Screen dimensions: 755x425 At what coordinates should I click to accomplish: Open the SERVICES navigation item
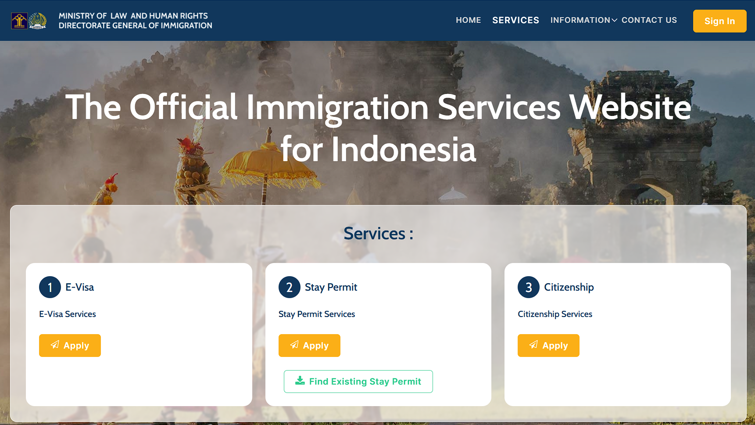515,20
